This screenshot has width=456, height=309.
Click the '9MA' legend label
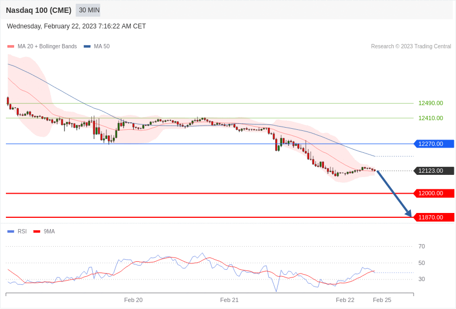coord(49,231)
